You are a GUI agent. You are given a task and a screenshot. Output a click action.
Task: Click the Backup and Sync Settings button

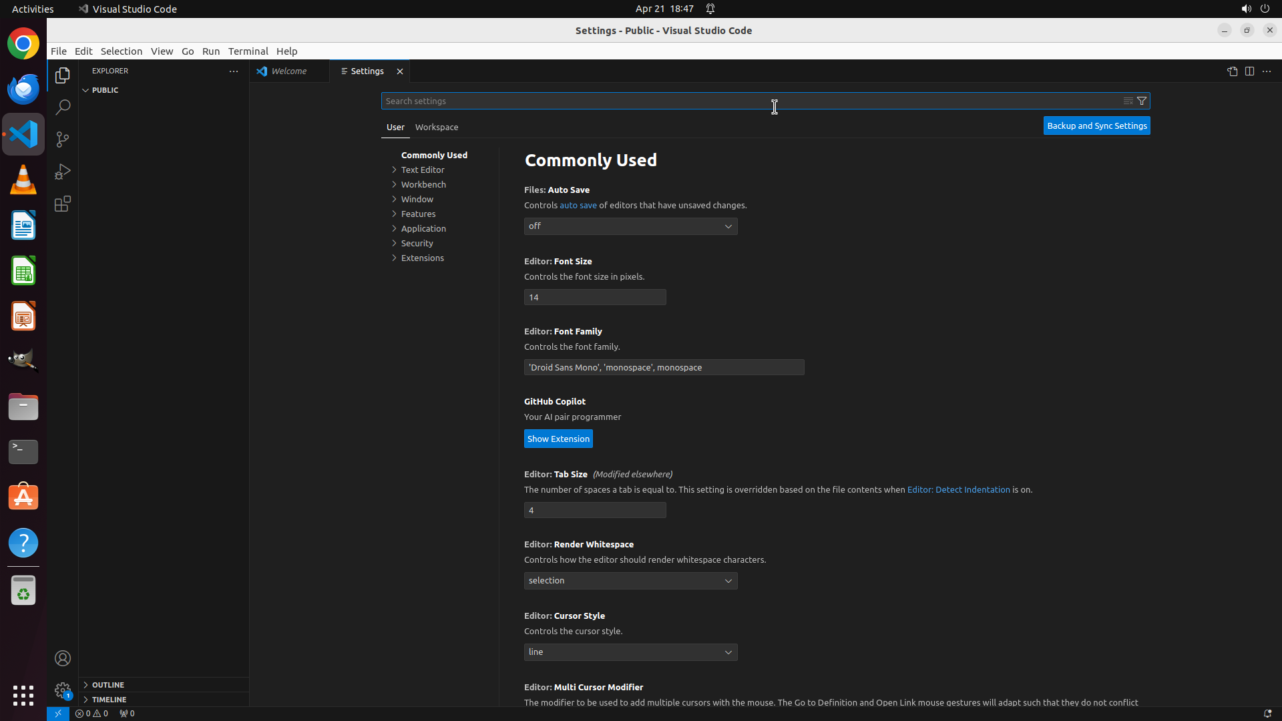(1096, 126)
